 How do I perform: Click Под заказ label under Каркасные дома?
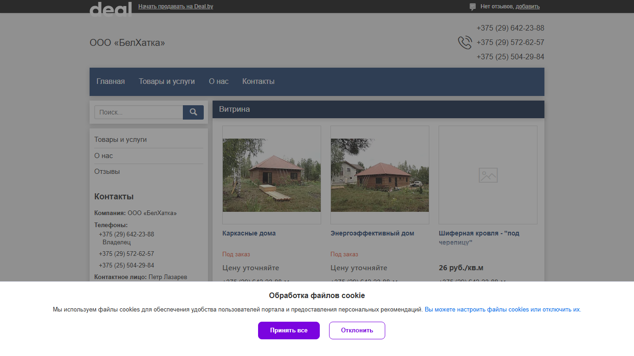(x=236, y=254)
